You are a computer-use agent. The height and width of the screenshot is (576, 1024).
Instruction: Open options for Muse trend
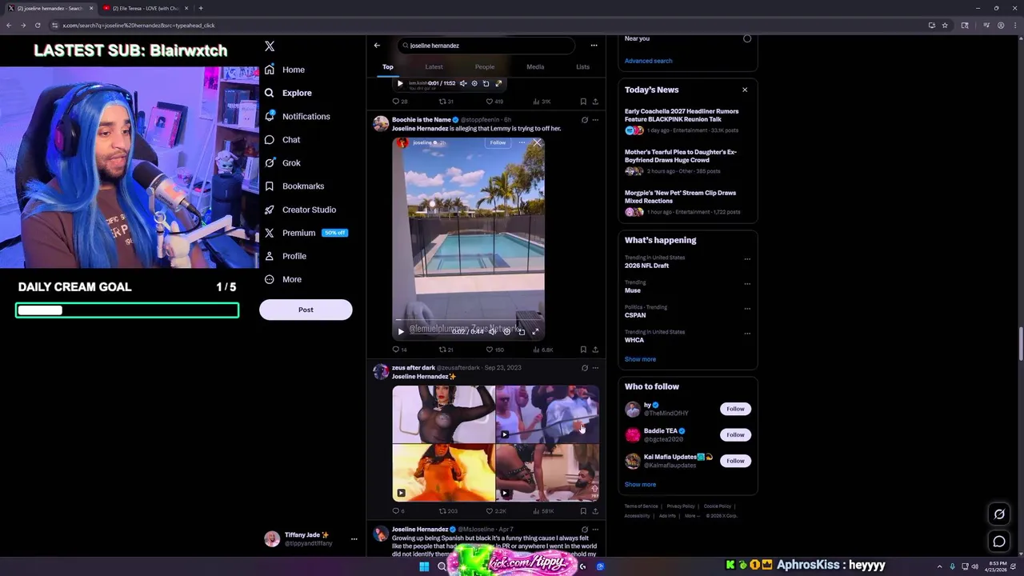click(x=747, y=283)
